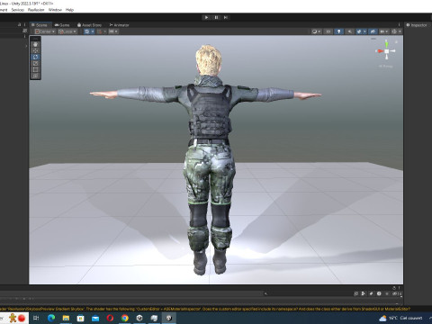Toggle scene lighting lightbulb
432x324 pixels.
click(338, 31)
